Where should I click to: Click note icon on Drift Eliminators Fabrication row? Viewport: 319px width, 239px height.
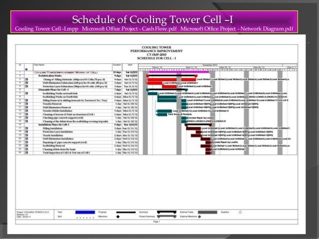click(26, 83)
